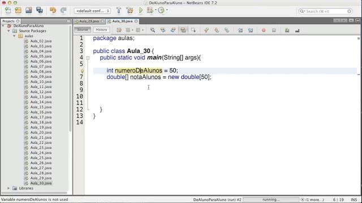Click the grey Redo arrow icon
The image size is (362, 203).
click(x=63, y=10)
